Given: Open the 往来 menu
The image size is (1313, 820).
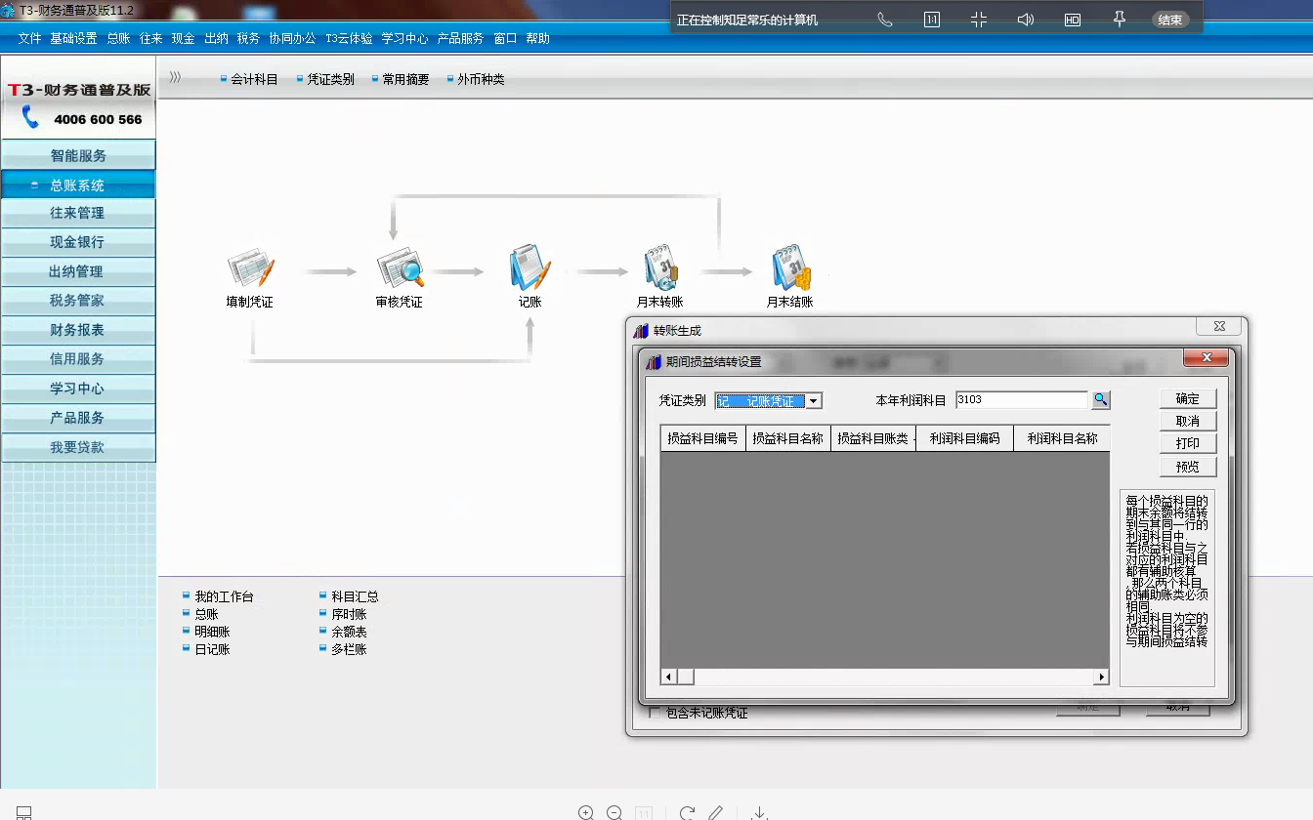Looking at the screenshot, I should pyautogui.click(x=151, y=39).
